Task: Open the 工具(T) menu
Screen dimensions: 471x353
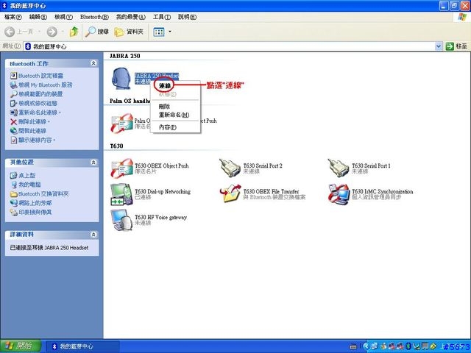Action: click(162, 17)
